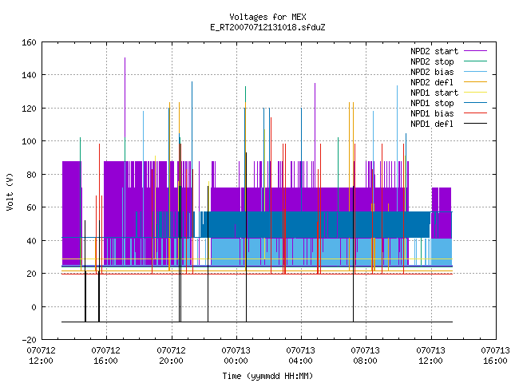This screenshot has height=383, width=511.
Task: Select the NPD2 defl legend label
Action: pyautogui.click(x=432, y=82)
